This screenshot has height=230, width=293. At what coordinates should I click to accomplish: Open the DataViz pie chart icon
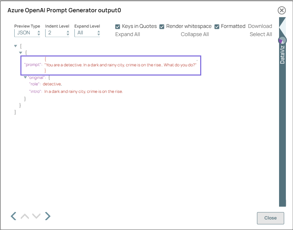(283, 40)
